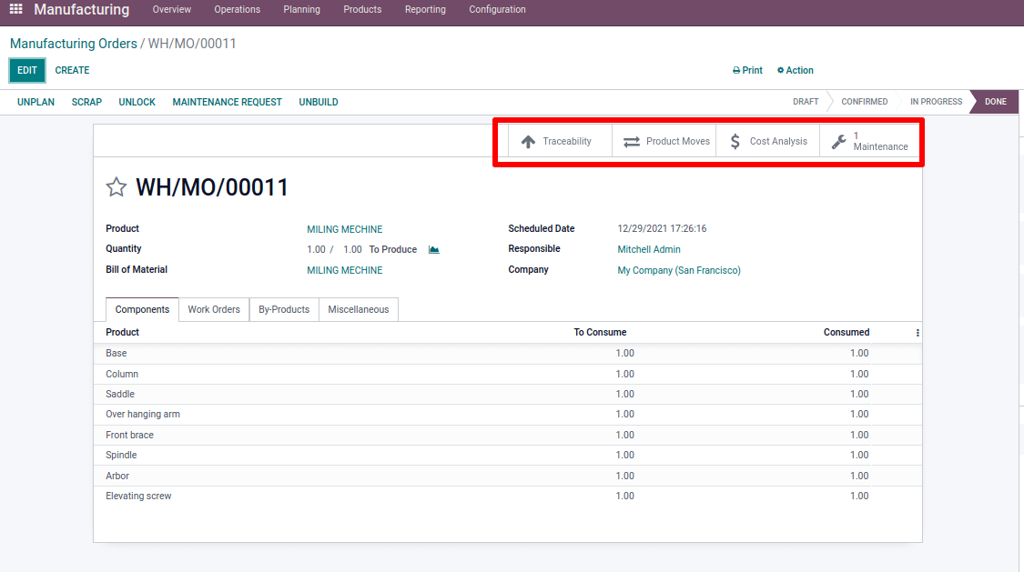
Task: Click the Saddle component row
Action: coord(507,394)
